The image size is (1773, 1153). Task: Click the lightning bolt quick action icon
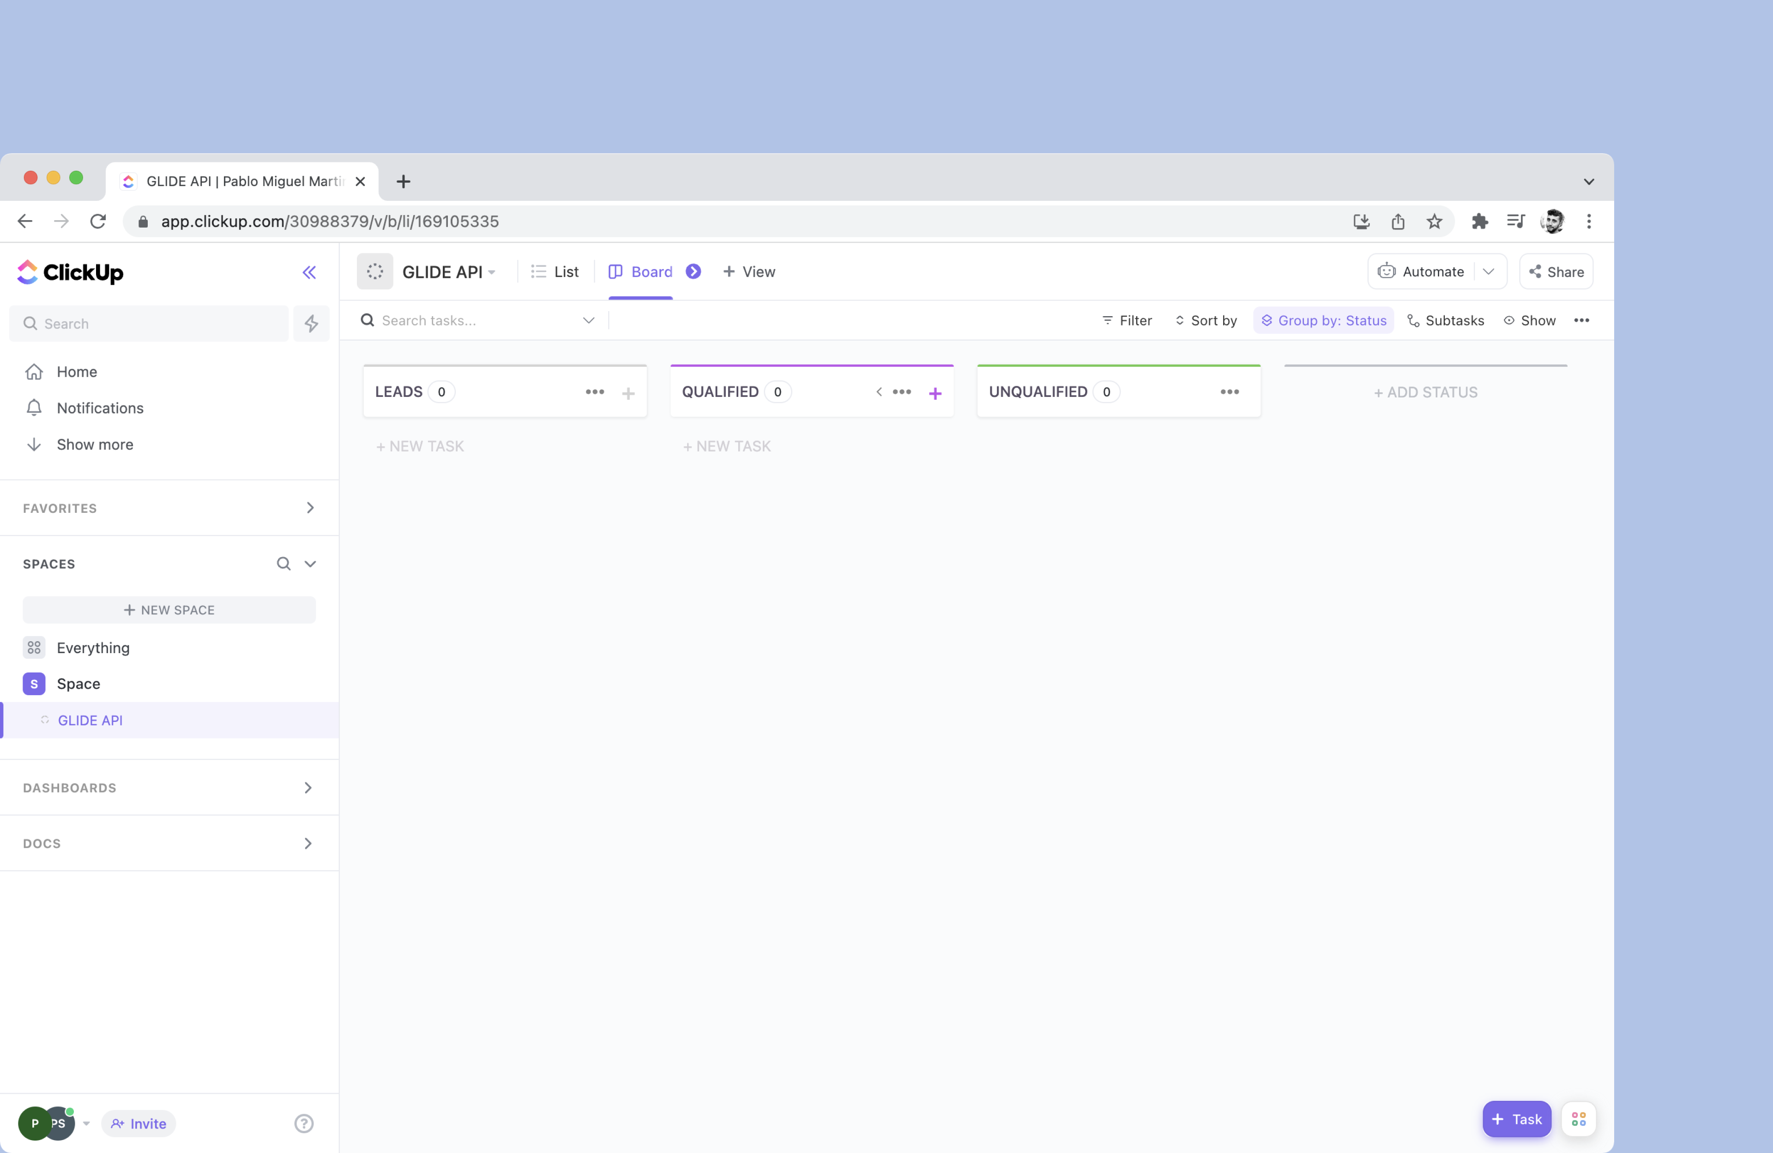pyautogui.click(x=311, y=323)
